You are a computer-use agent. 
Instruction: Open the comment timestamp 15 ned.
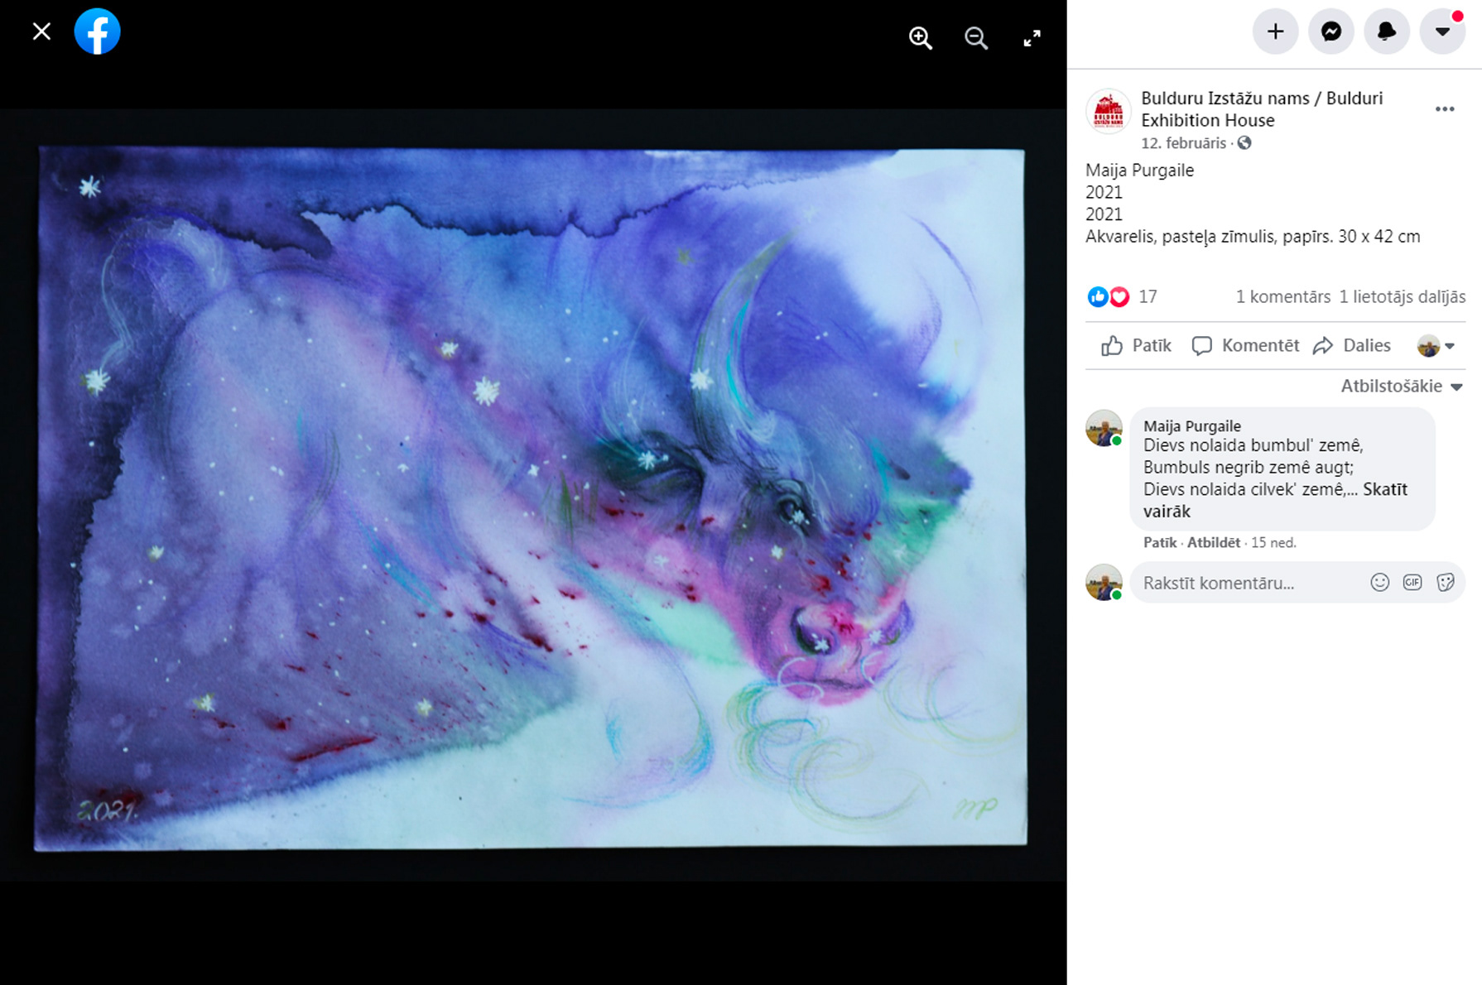(x=1273, y=543)
